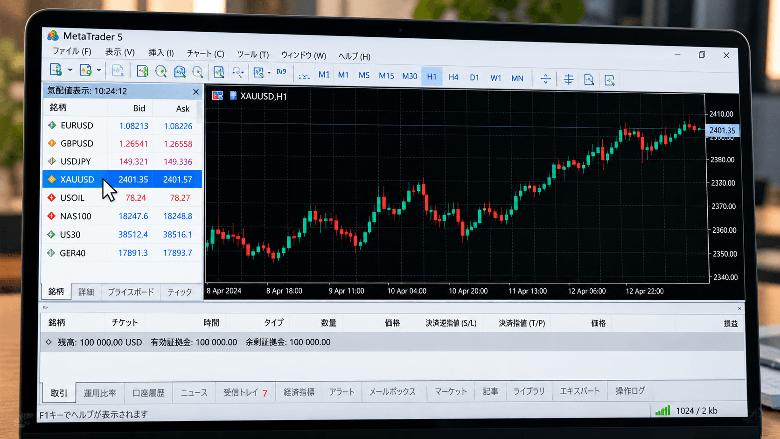Click the dashed line chart style icon
Image resolution: width=780 pixels, height=439 pixels.
tap(304, 76)
